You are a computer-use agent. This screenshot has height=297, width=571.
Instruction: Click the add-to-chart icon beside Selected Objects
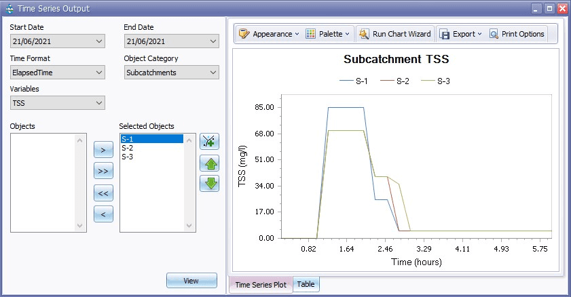(209, 142)
